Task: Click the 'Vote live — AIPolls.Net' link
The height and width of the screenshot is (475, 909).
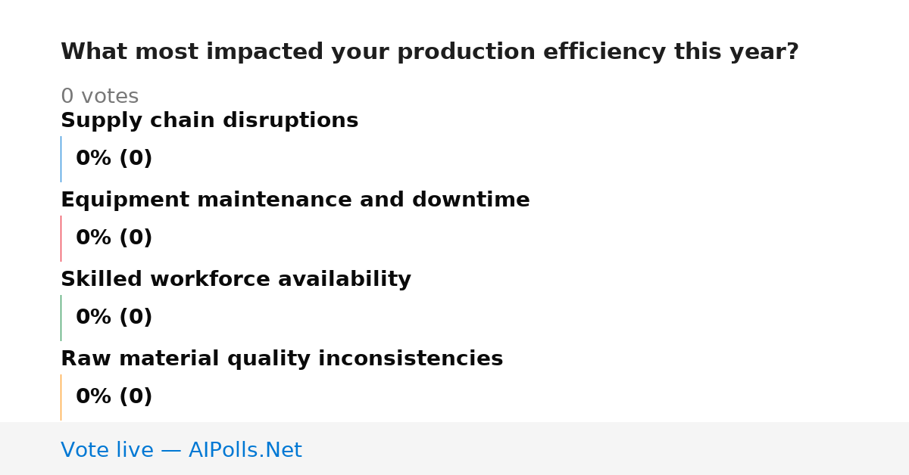Action: coord(181,450)
